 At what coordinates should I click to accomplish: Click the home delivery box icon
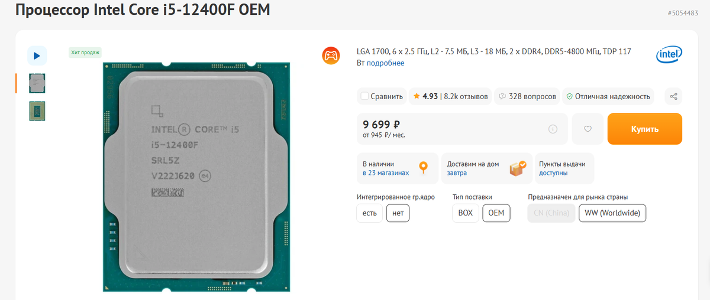click(518, 168)
